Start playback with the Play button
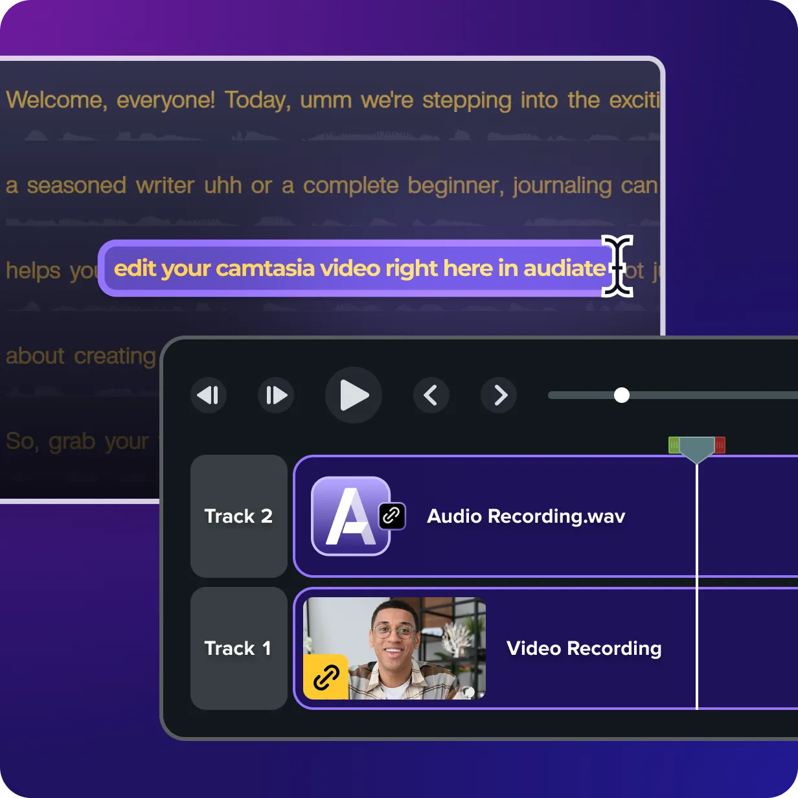The image size is (798, 798). pyautogui.click(x=354, y=395)
